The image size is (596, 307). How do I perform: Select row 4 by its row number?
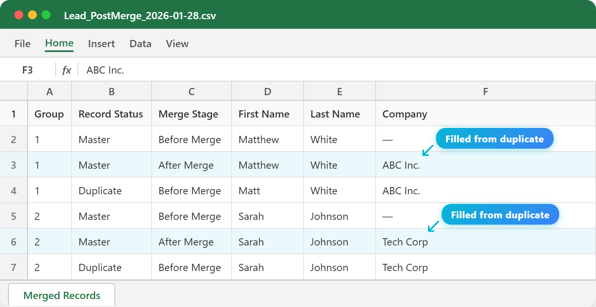point(14,190)
